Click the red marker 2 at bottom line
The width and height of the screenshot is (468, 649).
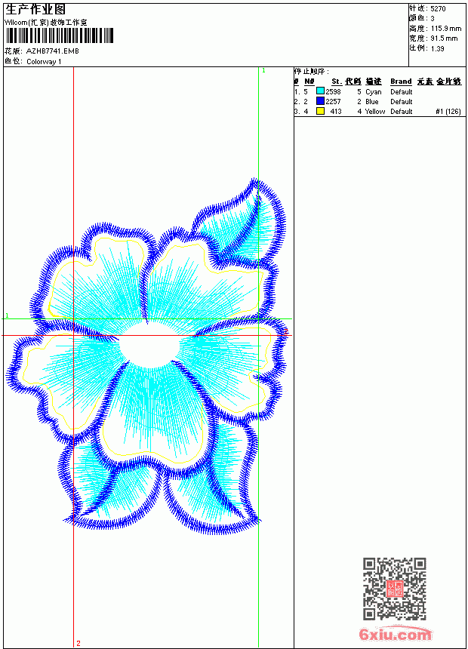point(79,643)
